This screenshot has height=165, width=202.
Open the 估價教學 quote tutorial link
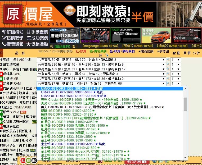[12, 38]
